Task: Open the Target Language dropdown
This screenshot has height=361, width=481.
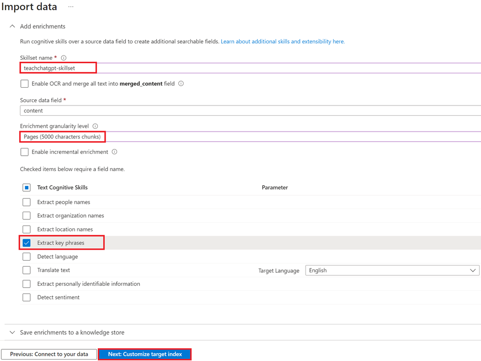Action: coord(392,270)
